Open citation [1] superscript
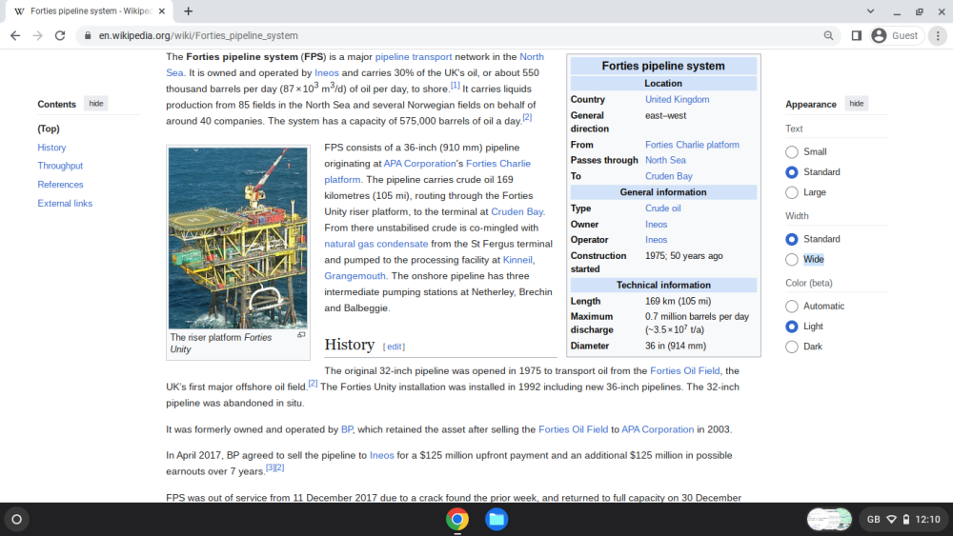Image resolution: width=953 pixels, height=536 pixels. tap(456, 86)
